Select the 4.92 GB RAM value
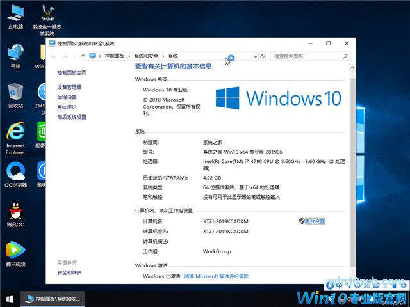 pos(212,178)
